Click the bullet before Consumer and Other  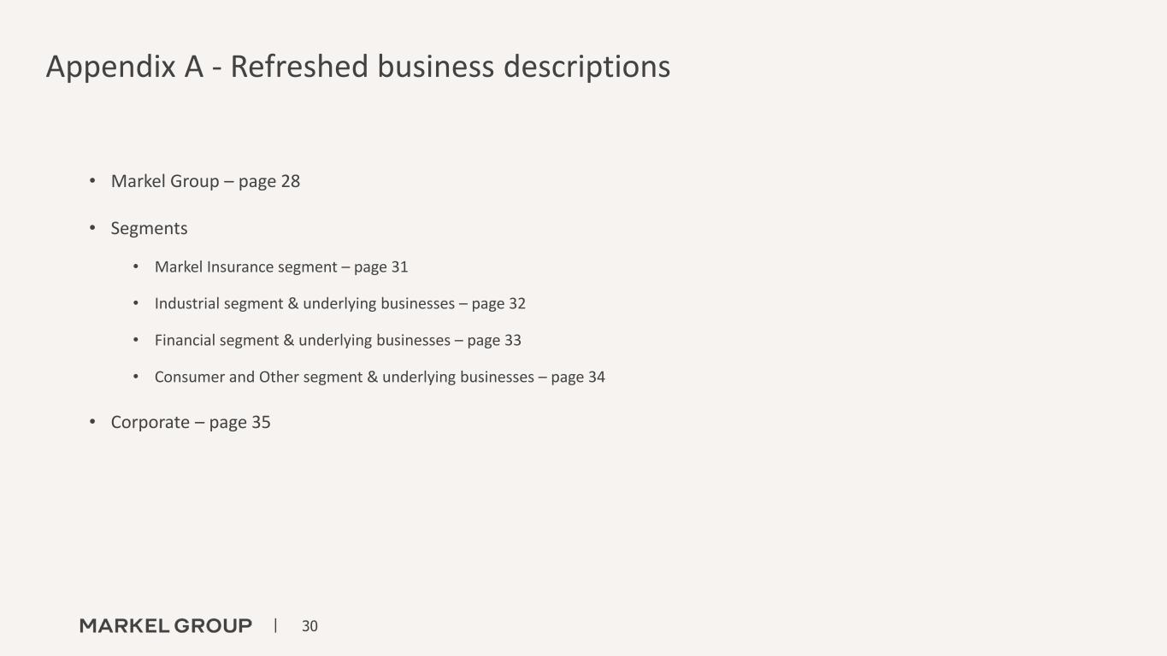[x=136, y=377]
